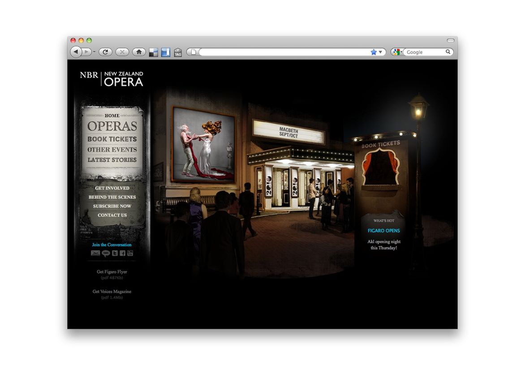The image size is (525, 370).
Task: Open the Twitter social icon
Action: pos(115,253)
